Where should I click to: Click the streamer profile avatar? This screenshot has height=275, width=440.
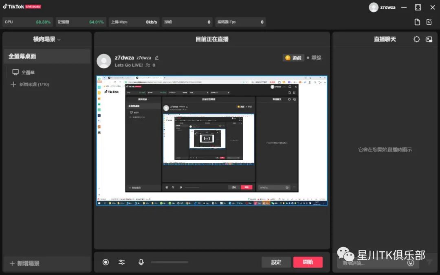click(104, 61)
